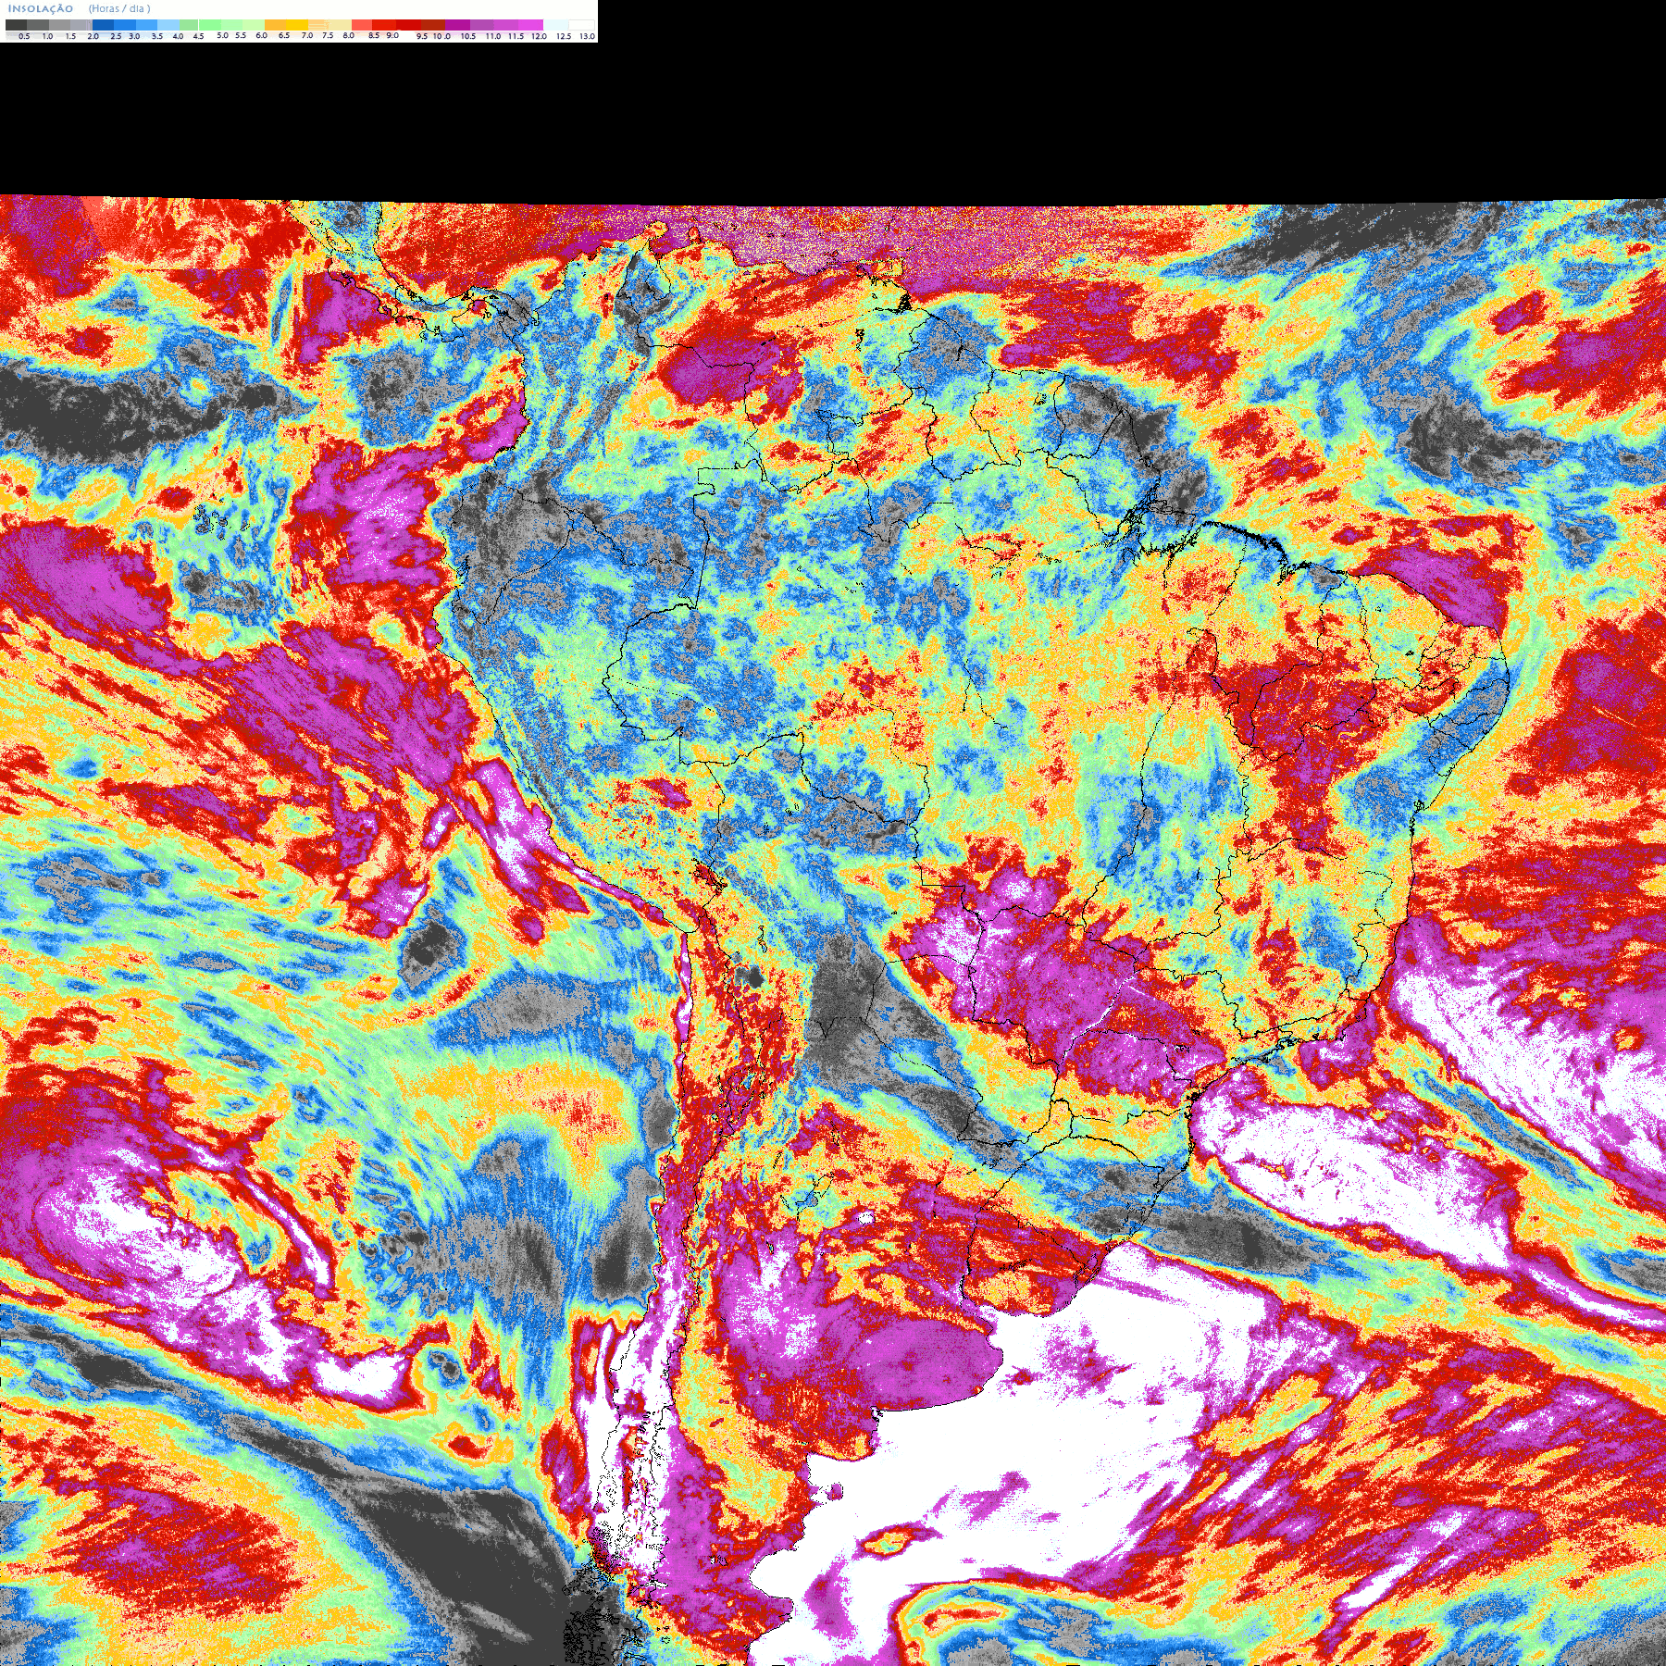
Task: Select the 13.0 legend value
Action: coord(587,36)
